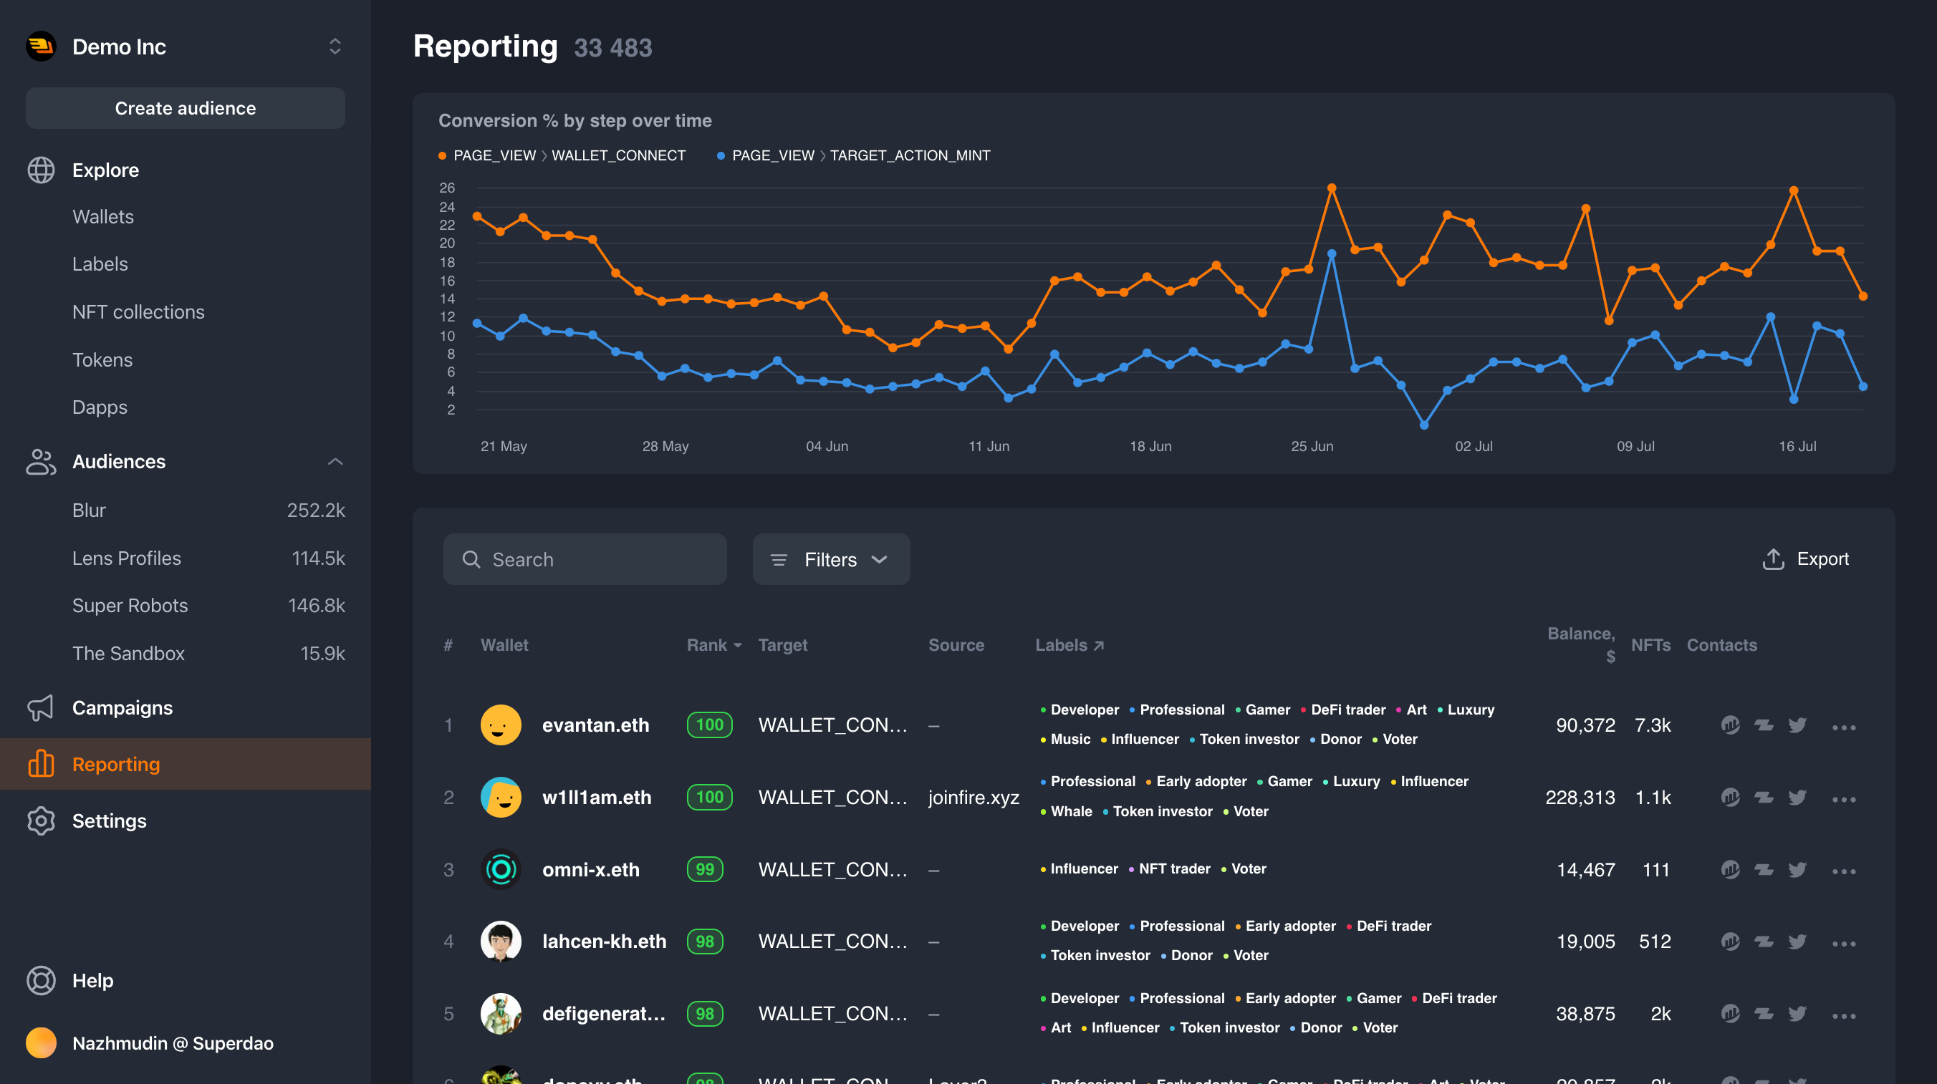Open the Wallets menu item
The height and width of the screenshot is (1084, 1937).
pyautogui.click(x=103, y=216)
